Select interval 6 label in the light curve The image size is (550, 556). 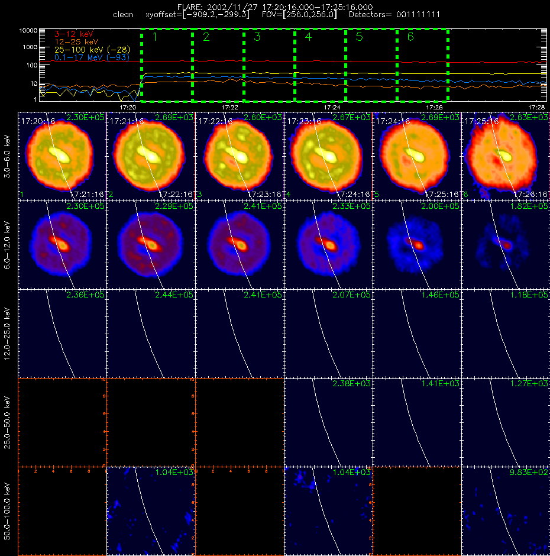(410, 37)
